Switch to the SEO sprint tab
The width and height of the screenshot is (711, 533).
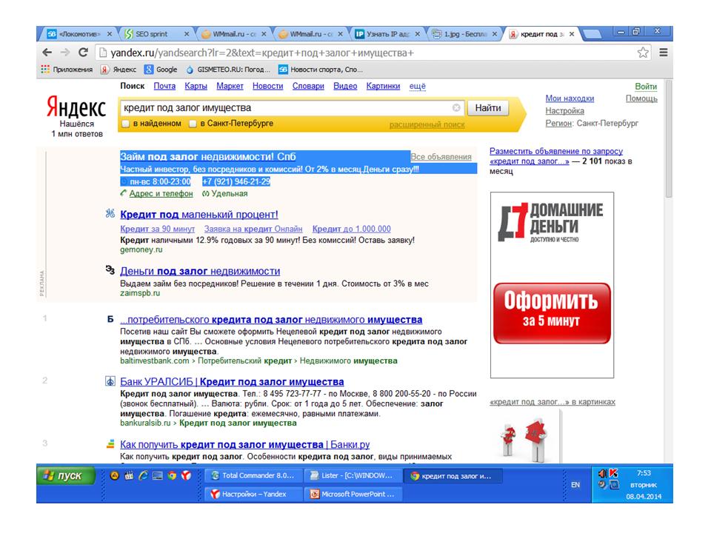coord(156,34)
